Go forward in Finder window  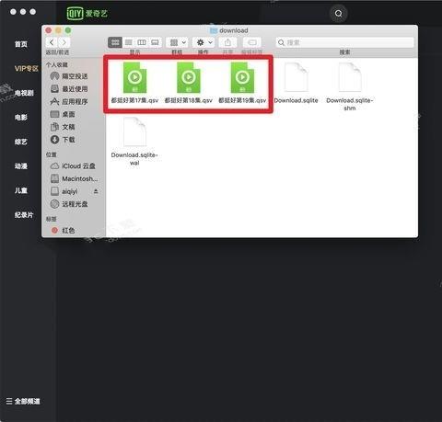tap(64, 42)
